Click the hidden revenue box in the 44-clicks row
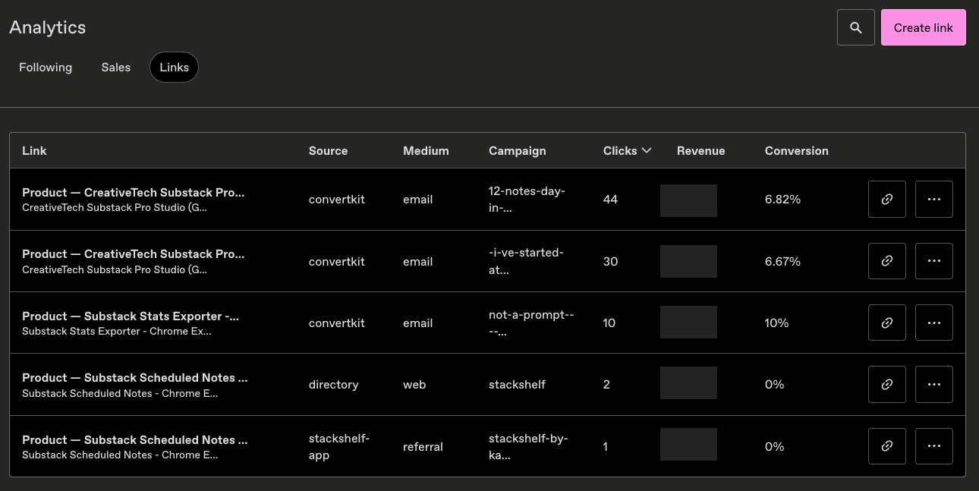Viewport: 979px width, 491px height. tap(688, 200)
